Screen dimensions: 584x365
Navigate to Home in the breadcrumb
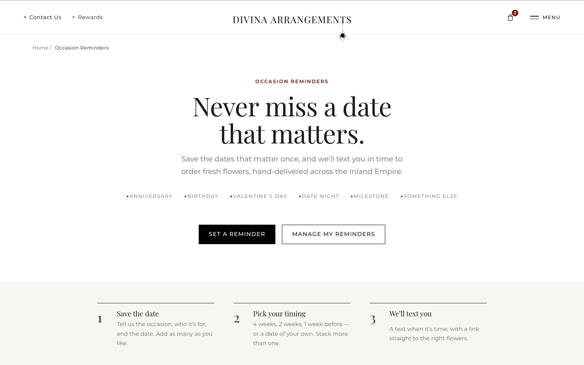coord(40,48)
